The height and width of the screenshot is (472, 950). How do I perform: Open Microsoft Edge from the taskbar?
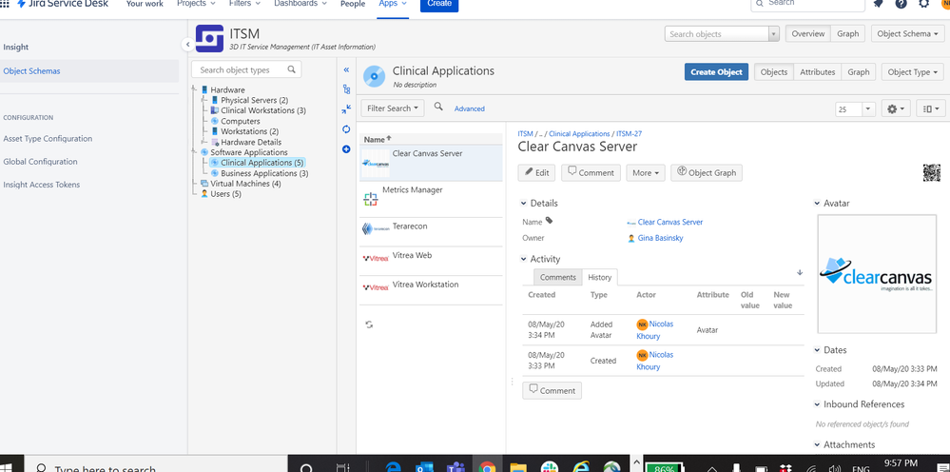click(394, 468)
